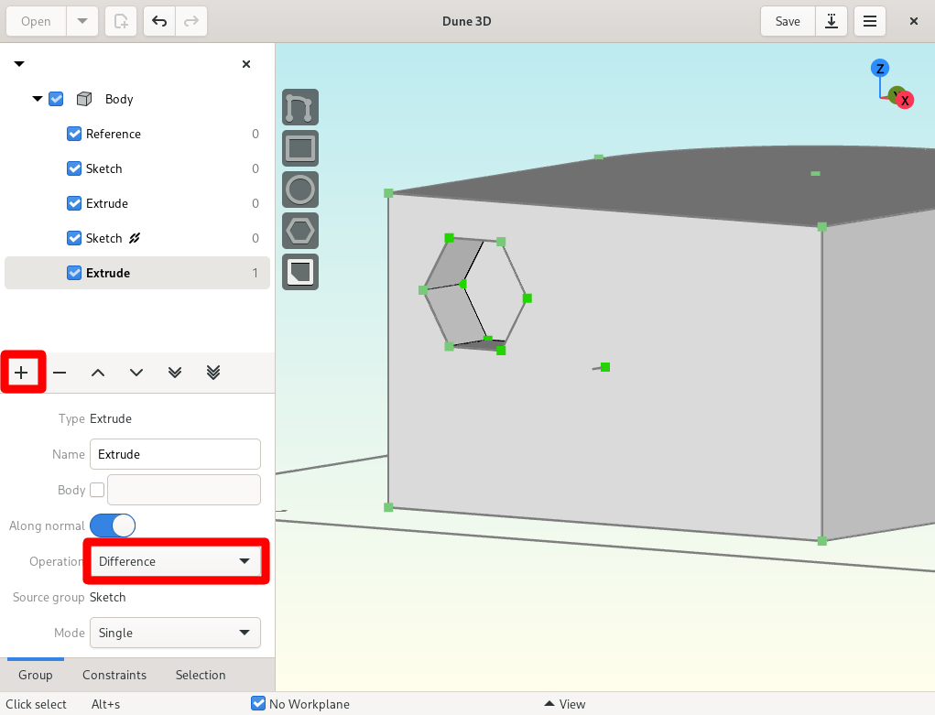Viewport: 935px width, 715px height.
Task: Collapse the Body tree expander
Action: pos(37,99)
